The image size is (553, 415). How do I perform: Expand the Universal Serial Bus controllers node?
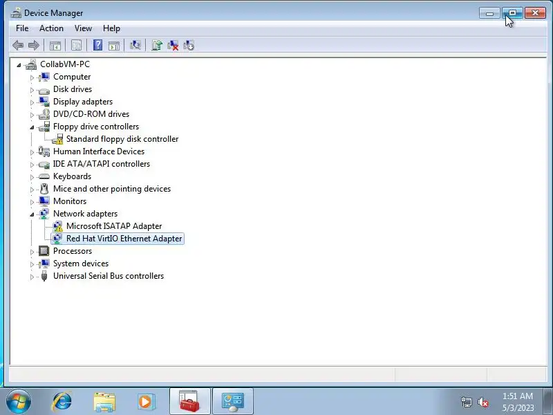pyautogui.click(x=32, y=277)
